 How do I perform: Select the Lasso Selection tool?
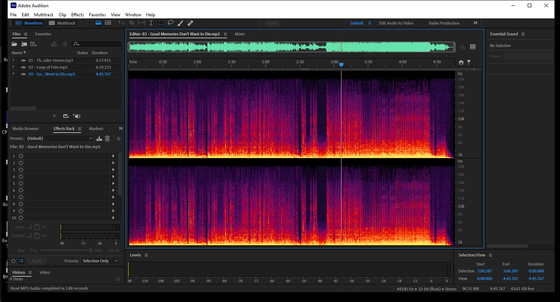[171, 23]
